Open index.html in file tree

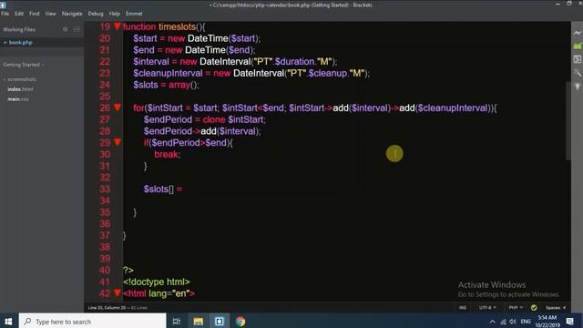(20, 89)
